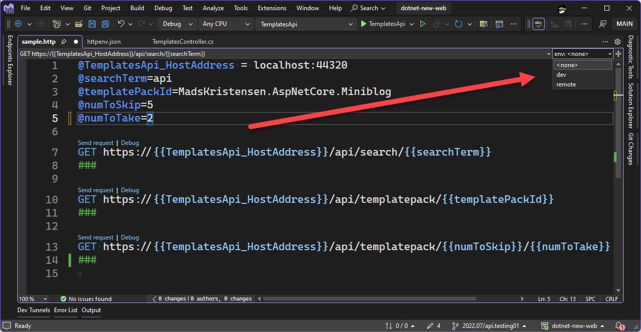This screenshot has height=332, width=641.
Task: Click the New Item toolbar icon
Action: [56, 24]
